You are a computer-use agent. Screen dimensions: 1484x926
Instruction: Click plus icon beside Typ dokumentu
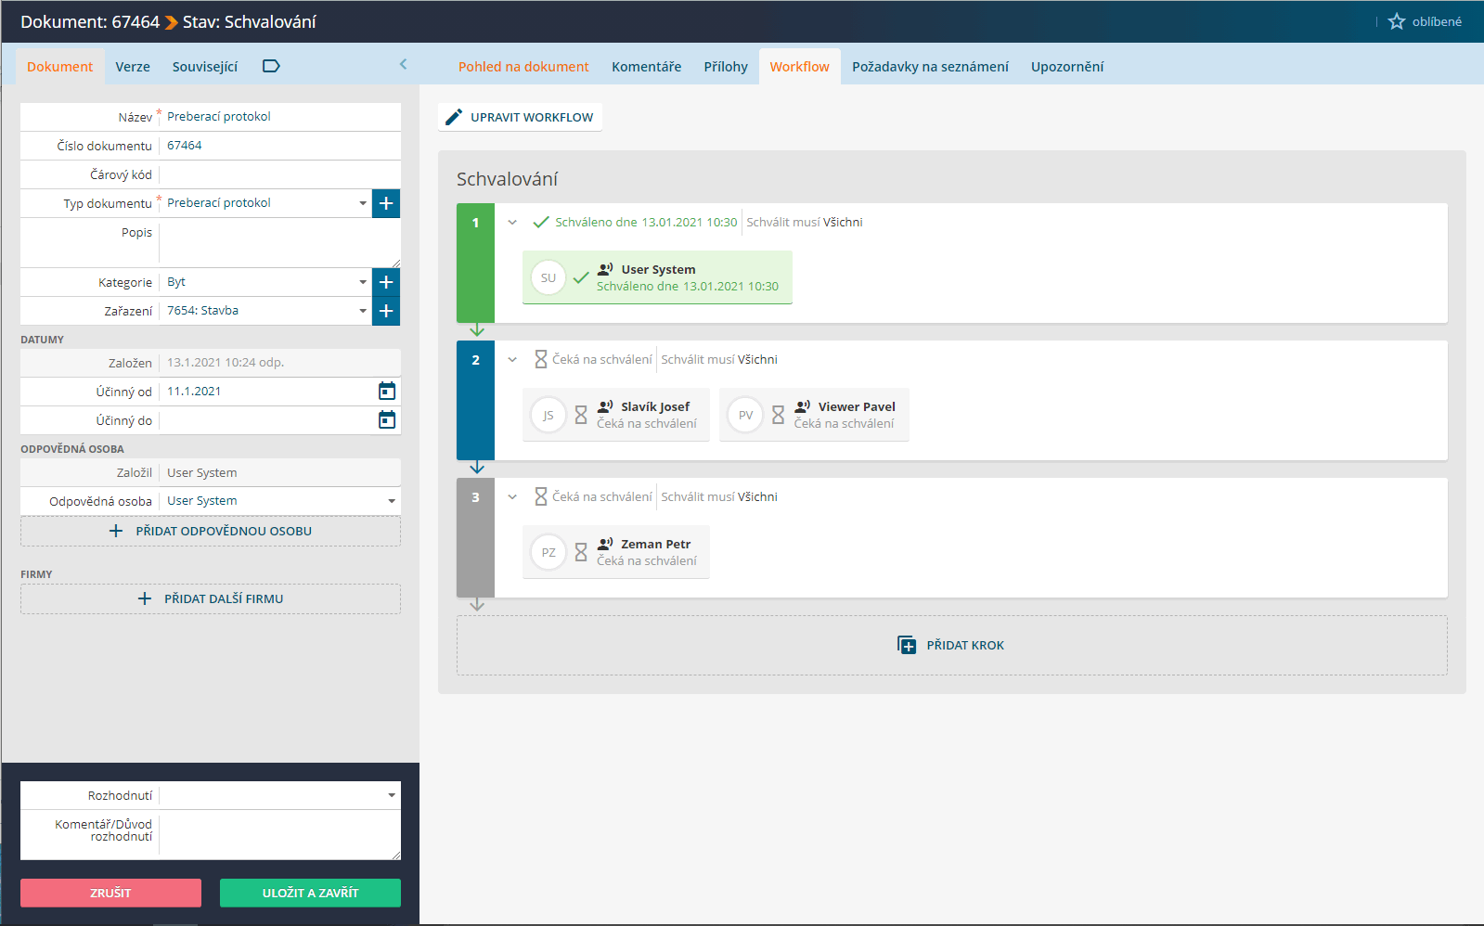tap(386, 203)
